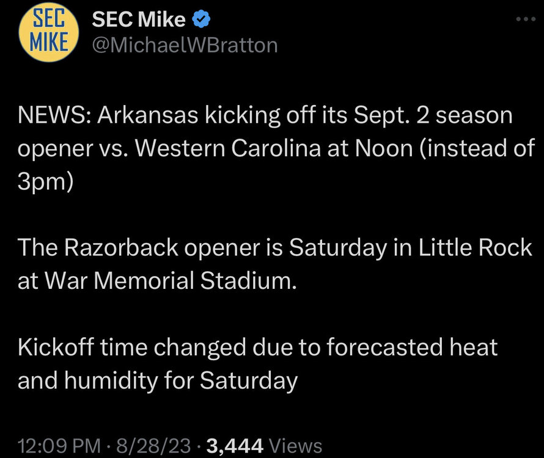This screenshot has height=458, width=544.
Task: Click the SEC Mike display name
Action: click(139, 20)
